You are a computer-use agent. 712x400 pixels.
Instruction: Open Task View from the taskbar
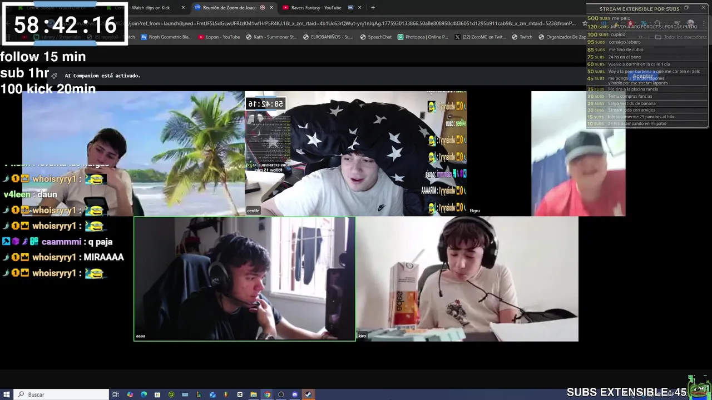pos(116,394)
